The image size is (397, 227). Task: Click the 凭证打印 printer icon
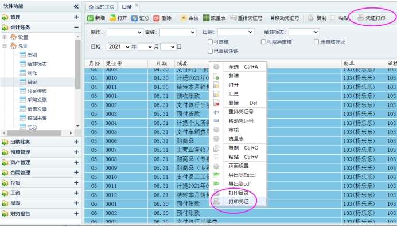click(361, 18)
